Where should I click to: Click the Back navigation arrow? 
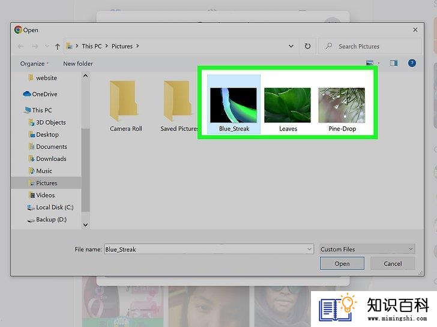coord(20,46)
